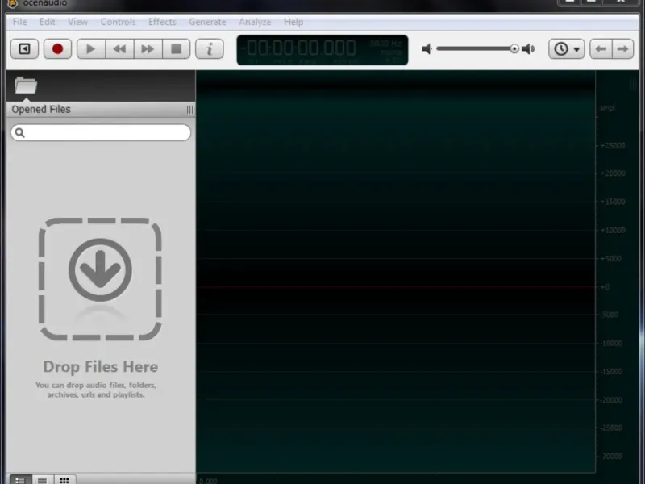
Task: Open the Controls menu
Action: pos(118,22)
